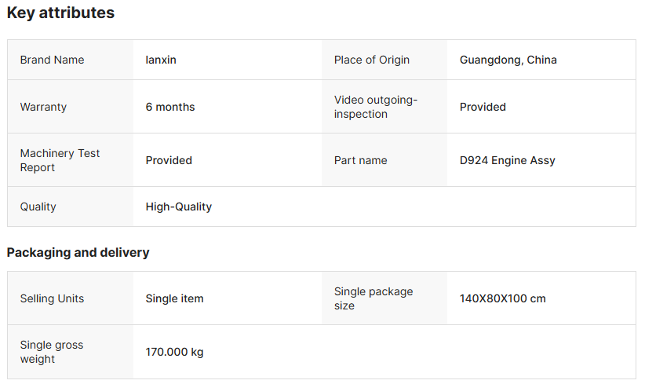Select the Machinery Test Report label
645x384 pixels.
60,160
